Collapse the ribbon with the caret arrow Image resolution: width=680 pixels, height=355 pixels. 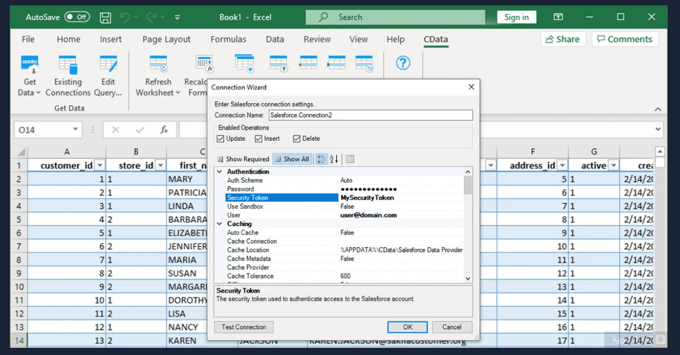click(x=657, y=109)
